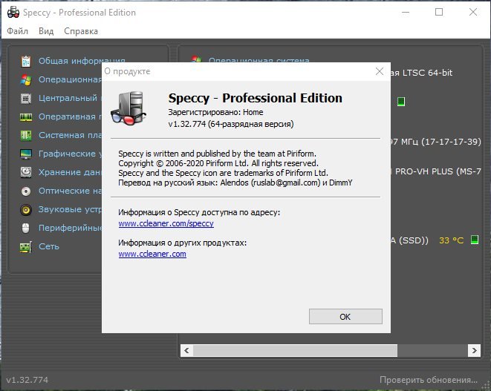491x391 pixels.
Task: Go to the Сеть section
Action: coord(49,246)
